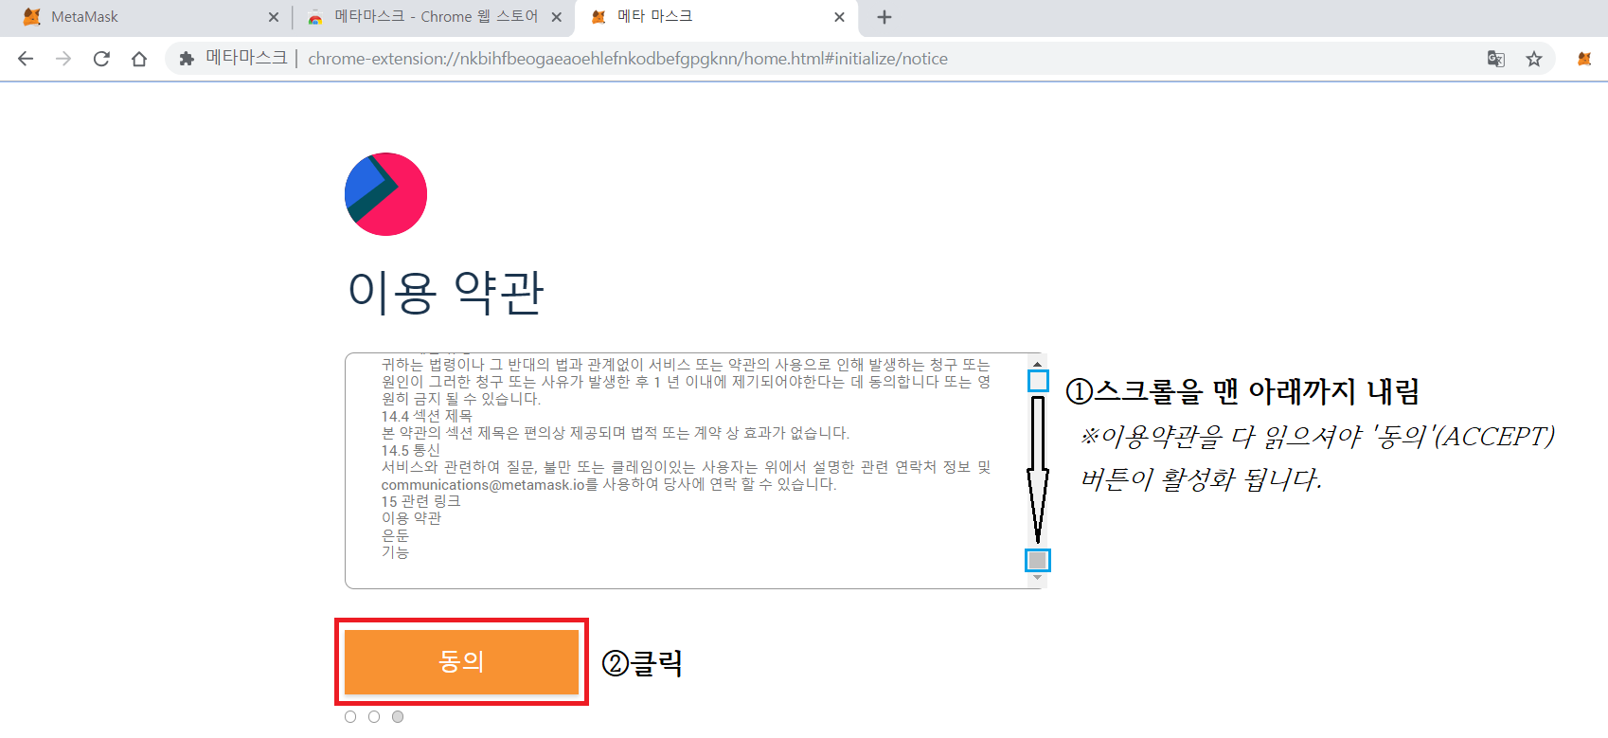Open the MetaMask fox extension icon in toolbar
Screen dimensions: 1608x738
click(x=1584, y=59)
